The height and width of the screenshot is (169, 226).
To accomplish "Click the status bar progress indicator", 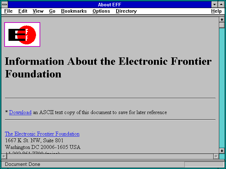I will point(204,164).
